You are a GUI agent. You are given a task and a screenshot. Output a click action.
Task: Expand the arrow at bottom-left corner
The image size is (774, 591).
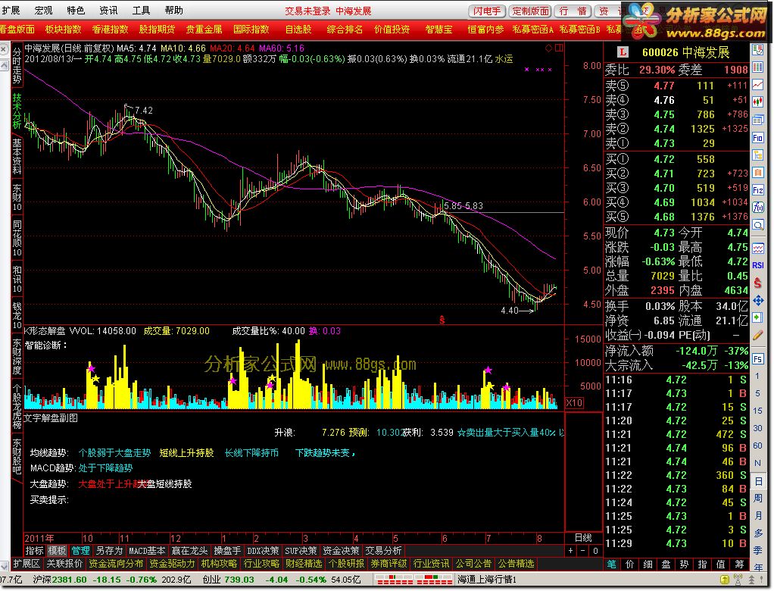point(4,565)
